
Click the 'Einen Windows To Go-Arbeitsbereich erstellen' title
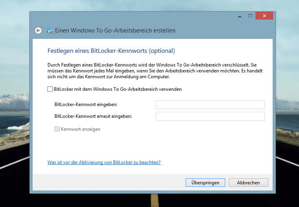point(115,31)
